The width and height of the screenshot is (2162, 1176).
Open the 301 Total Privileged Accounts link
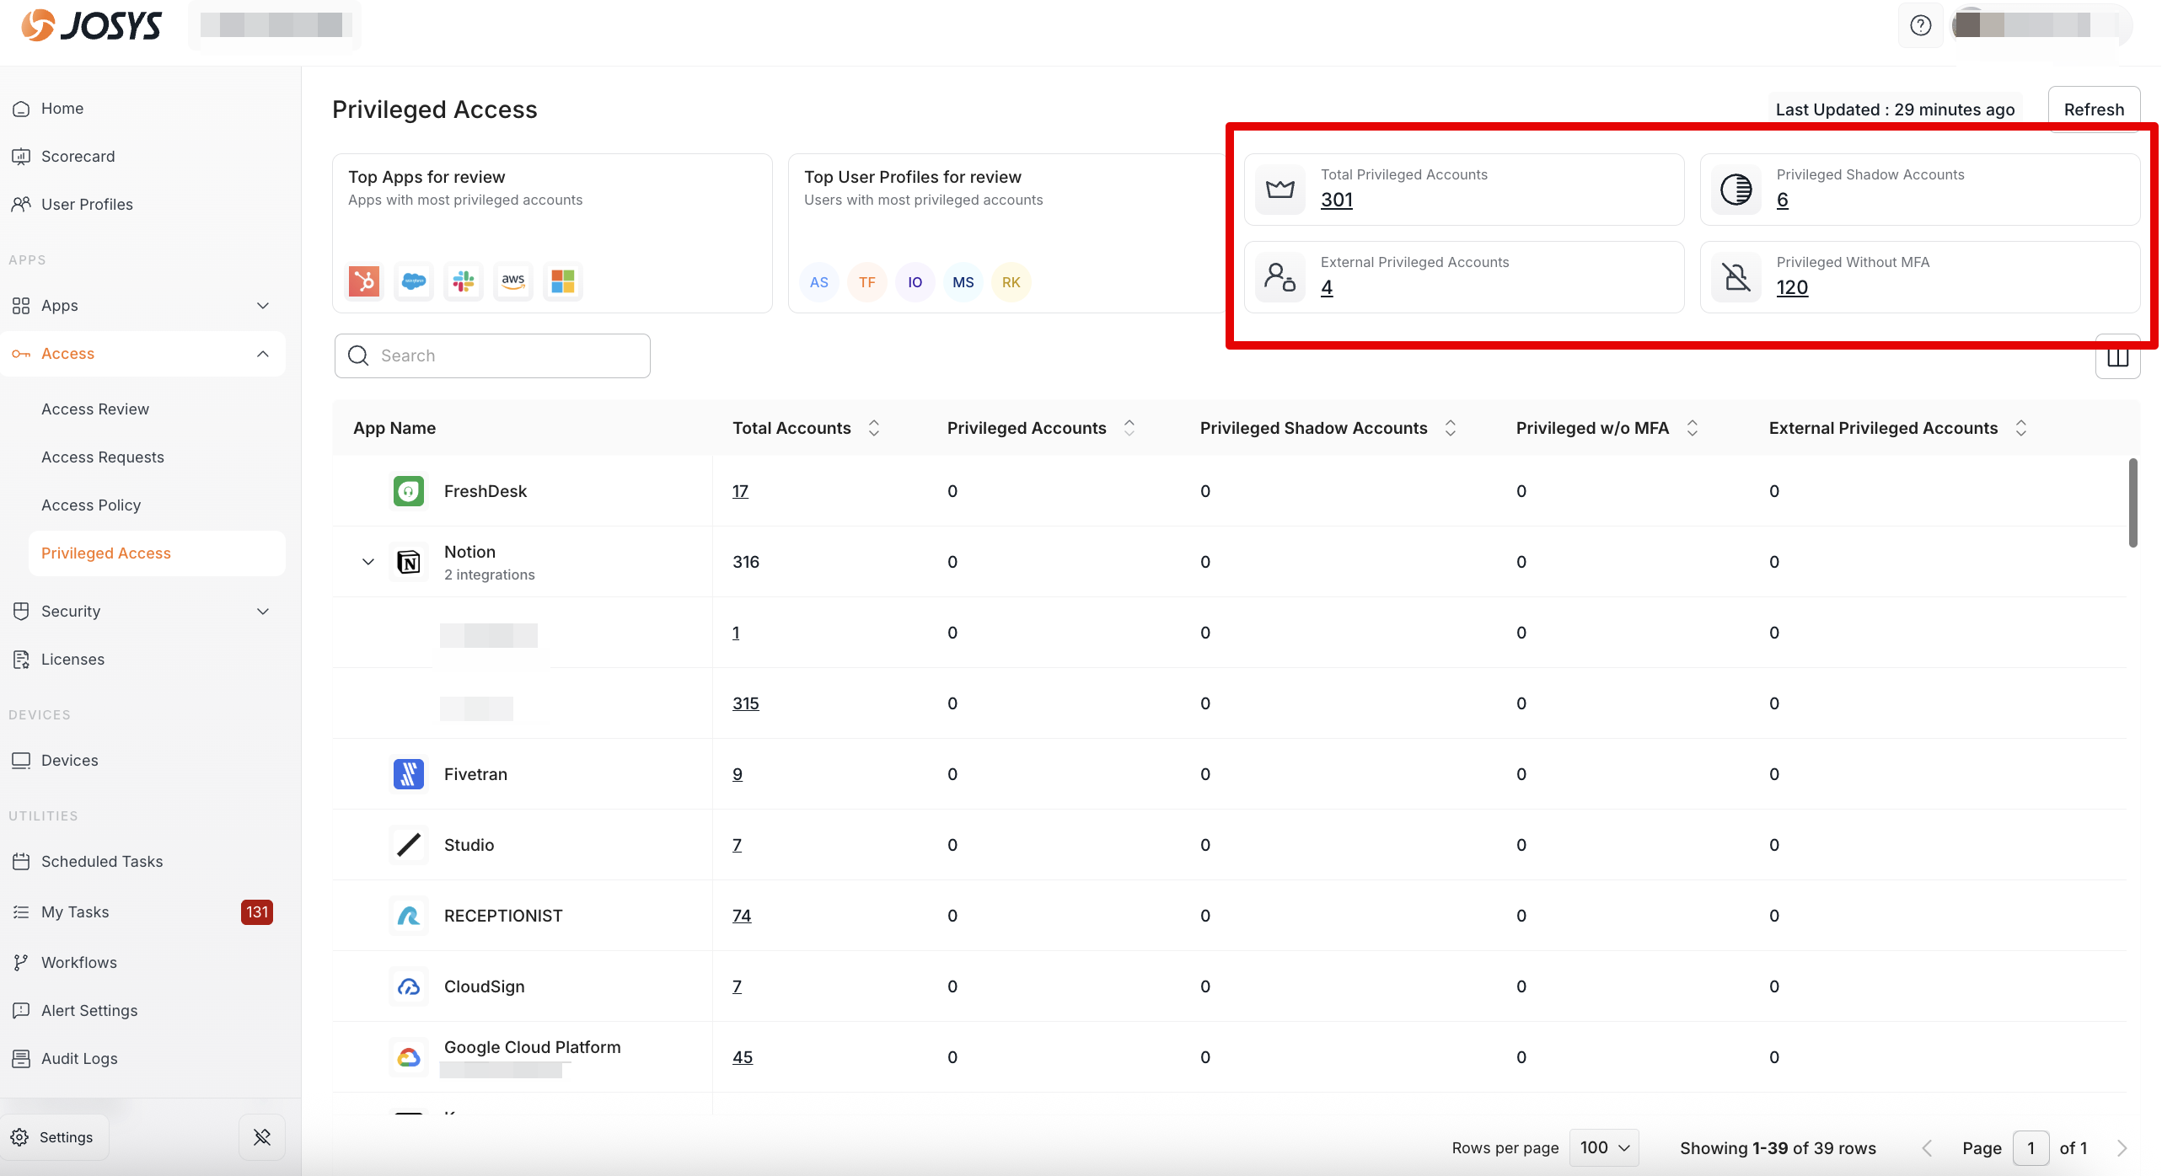click(x=1337, y=200)
